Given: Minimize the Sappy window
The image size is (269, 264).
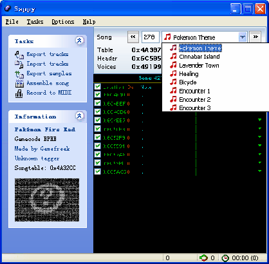Looking at the screenshot, I should [x=236, y=9].
